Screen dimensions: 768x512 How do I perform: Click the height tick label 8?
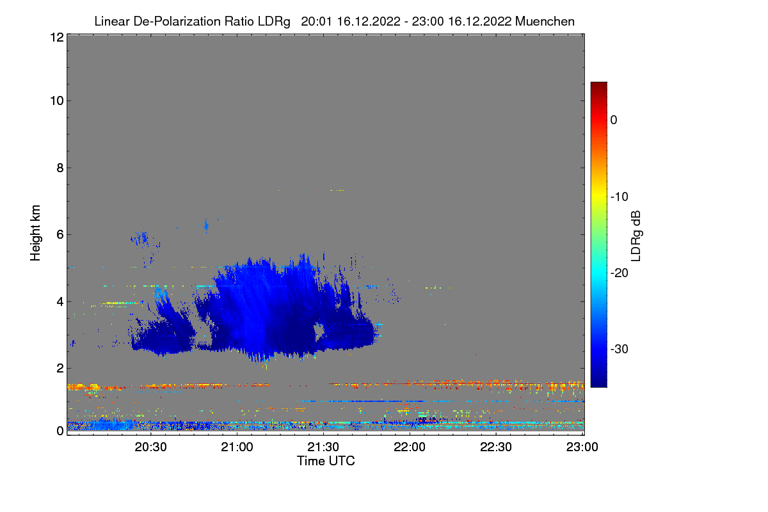point(59,168)
